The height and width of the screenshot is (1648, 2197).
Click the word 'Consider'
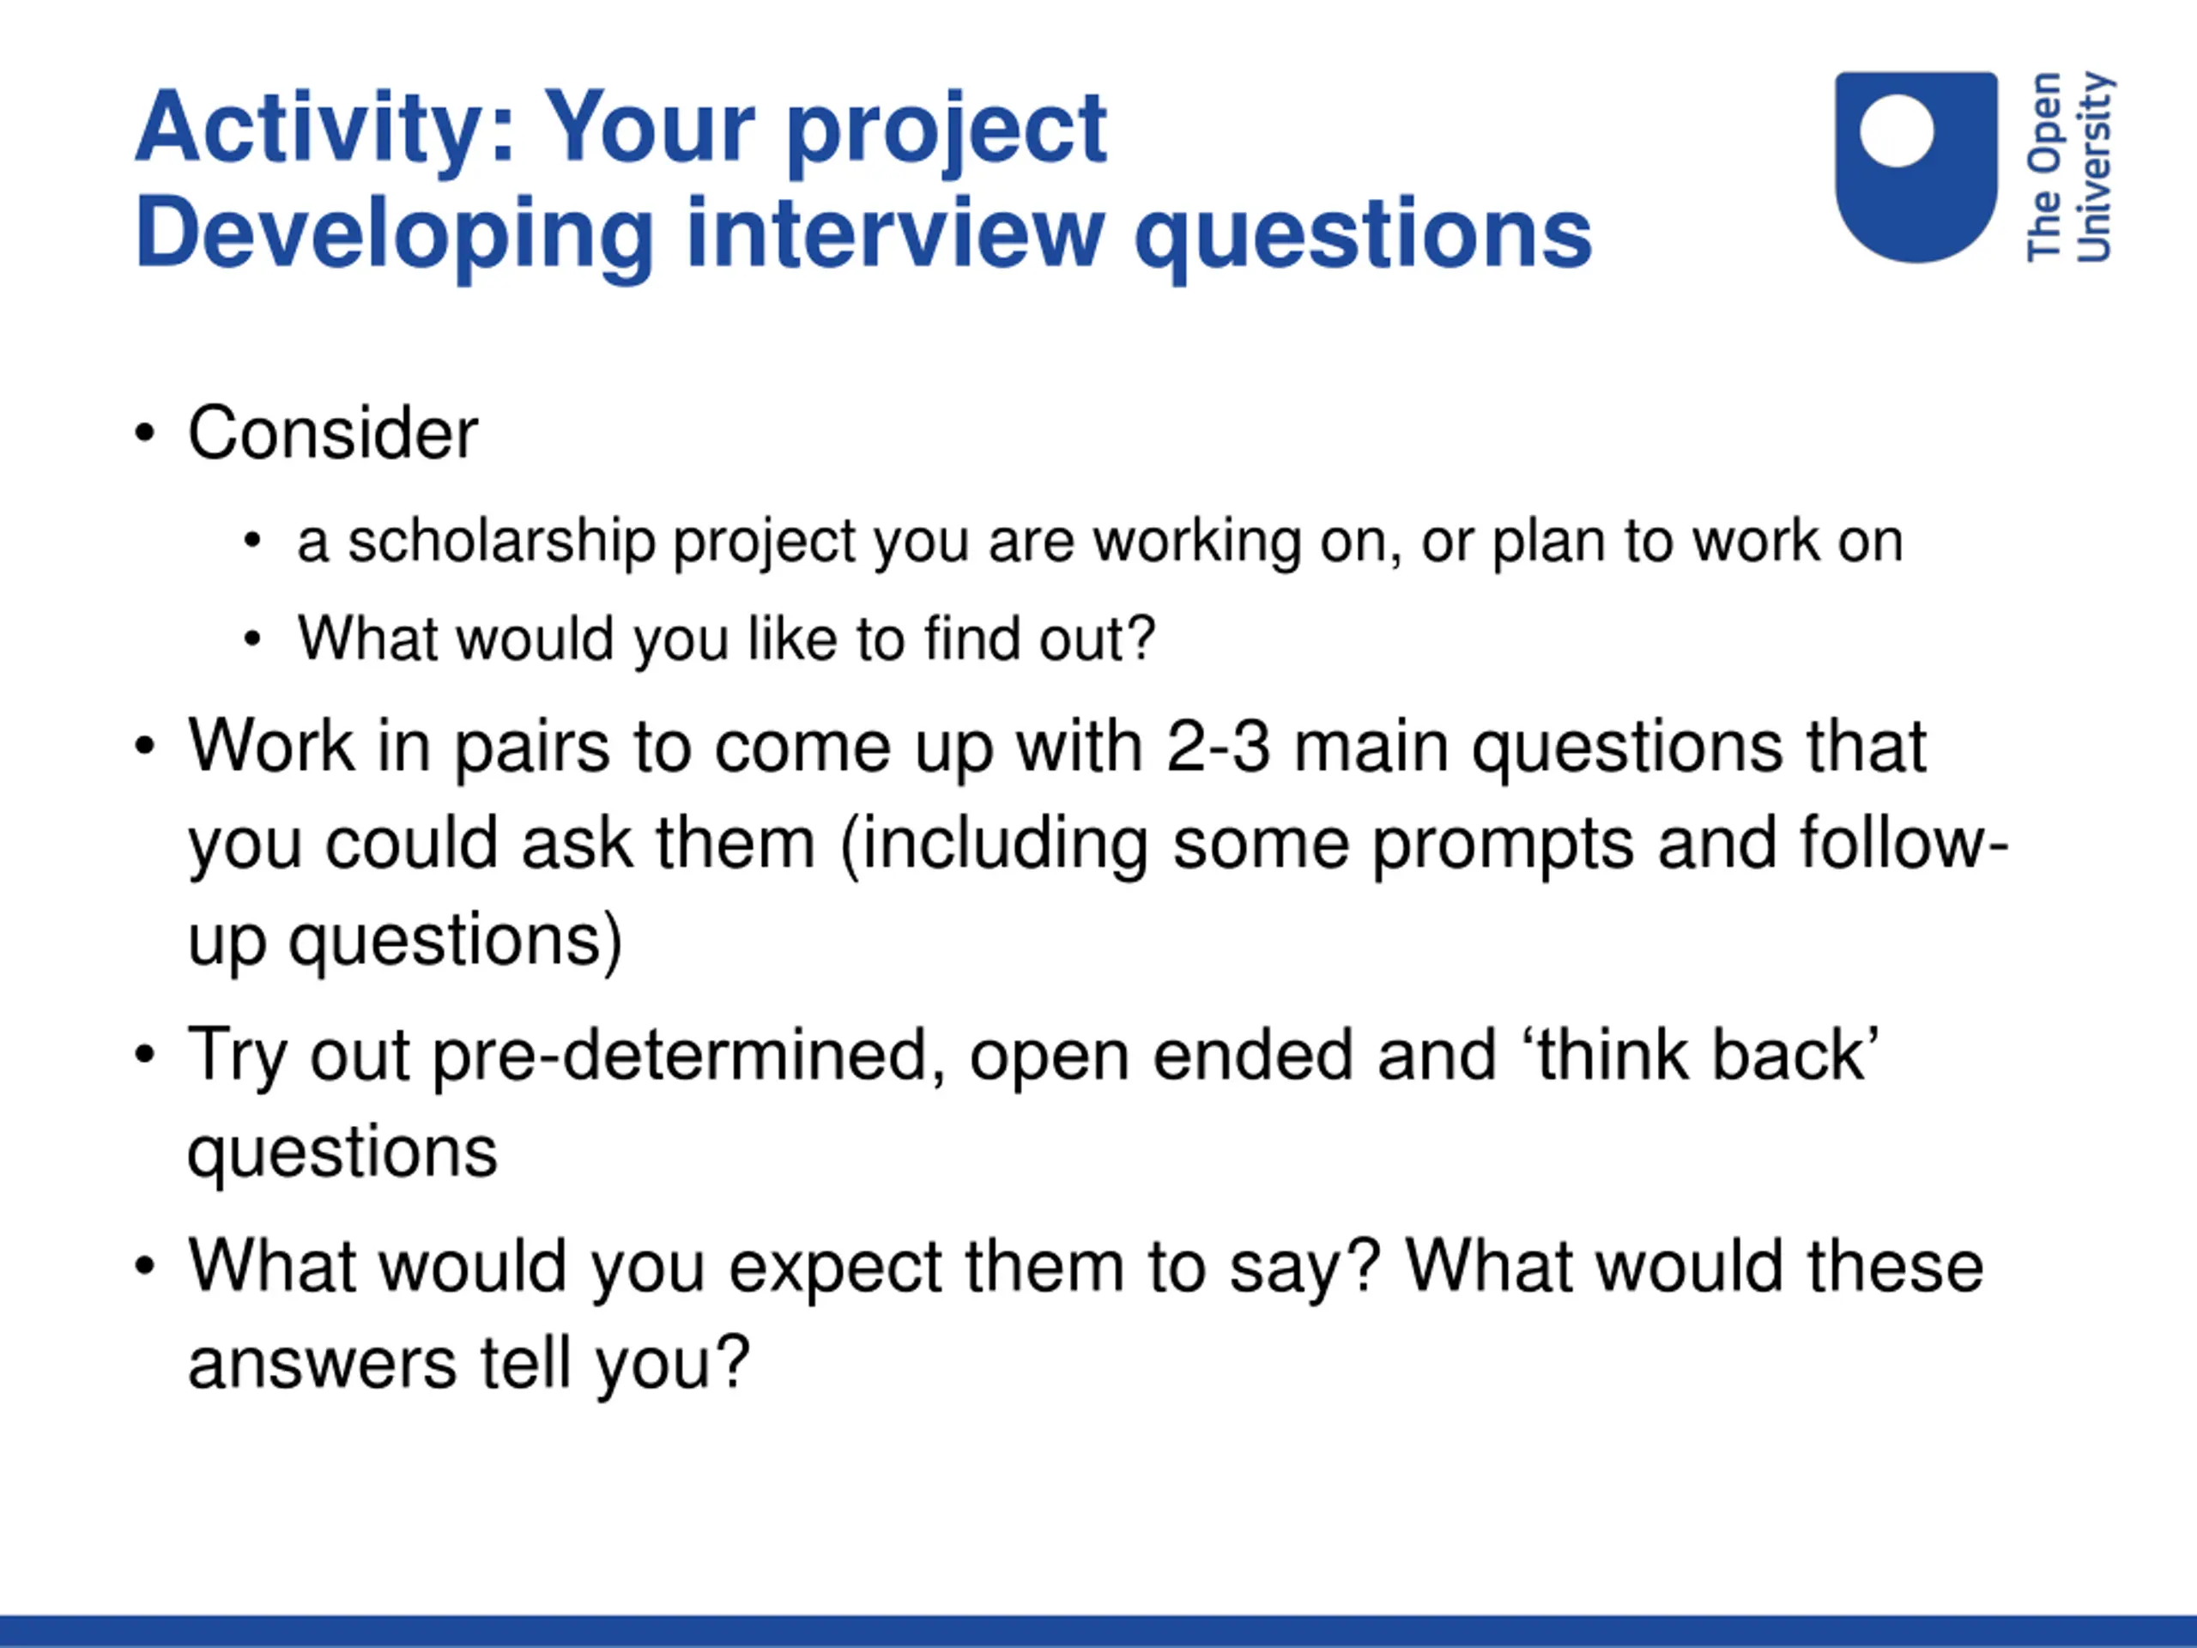333,433
